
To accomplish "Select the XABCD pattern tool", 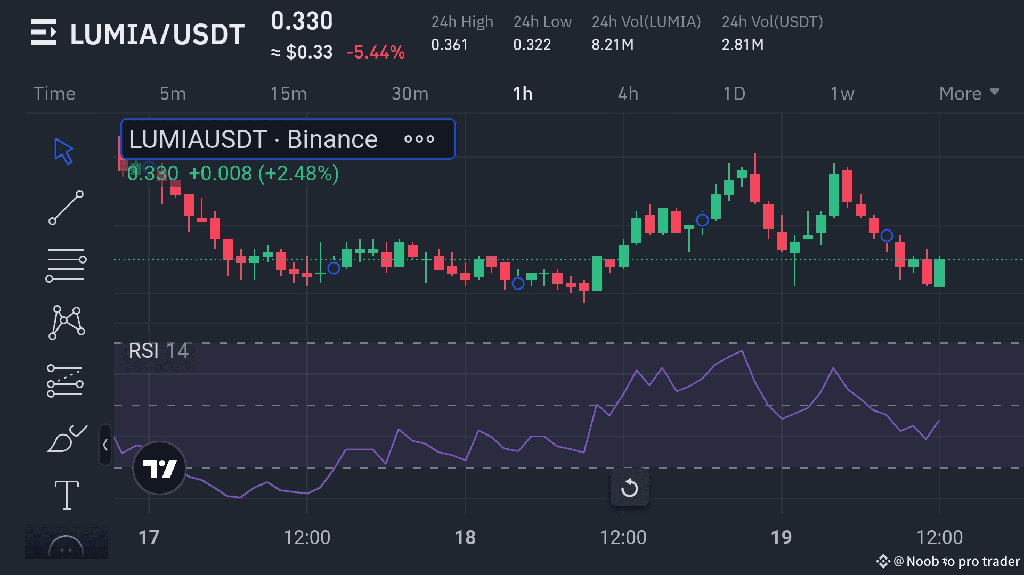I will pyautogui.click(x=66, y=322).
